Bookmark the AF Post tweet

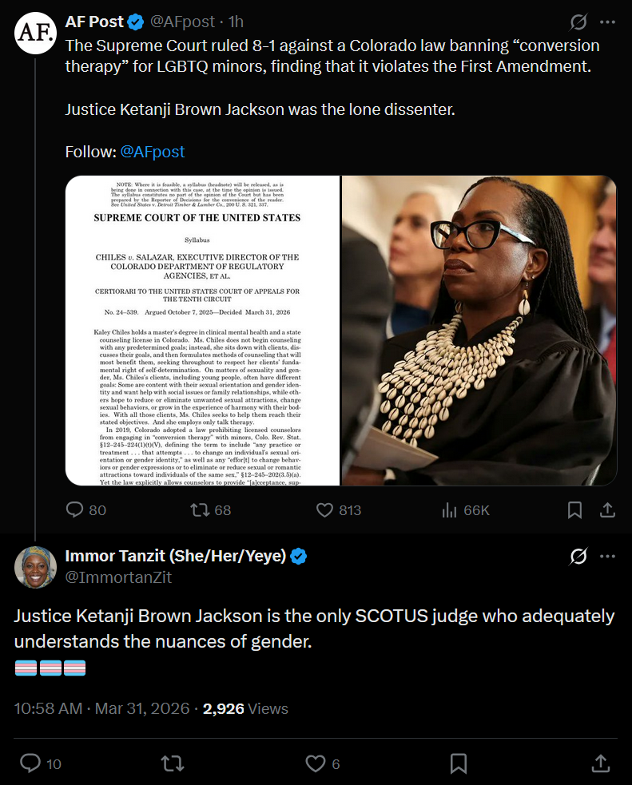574,510
